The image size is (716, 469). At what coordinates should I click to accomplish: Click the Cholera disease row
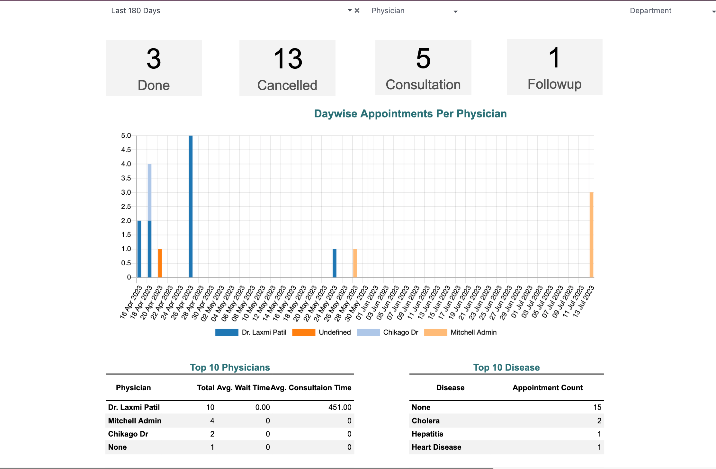(x=425, y=421)
